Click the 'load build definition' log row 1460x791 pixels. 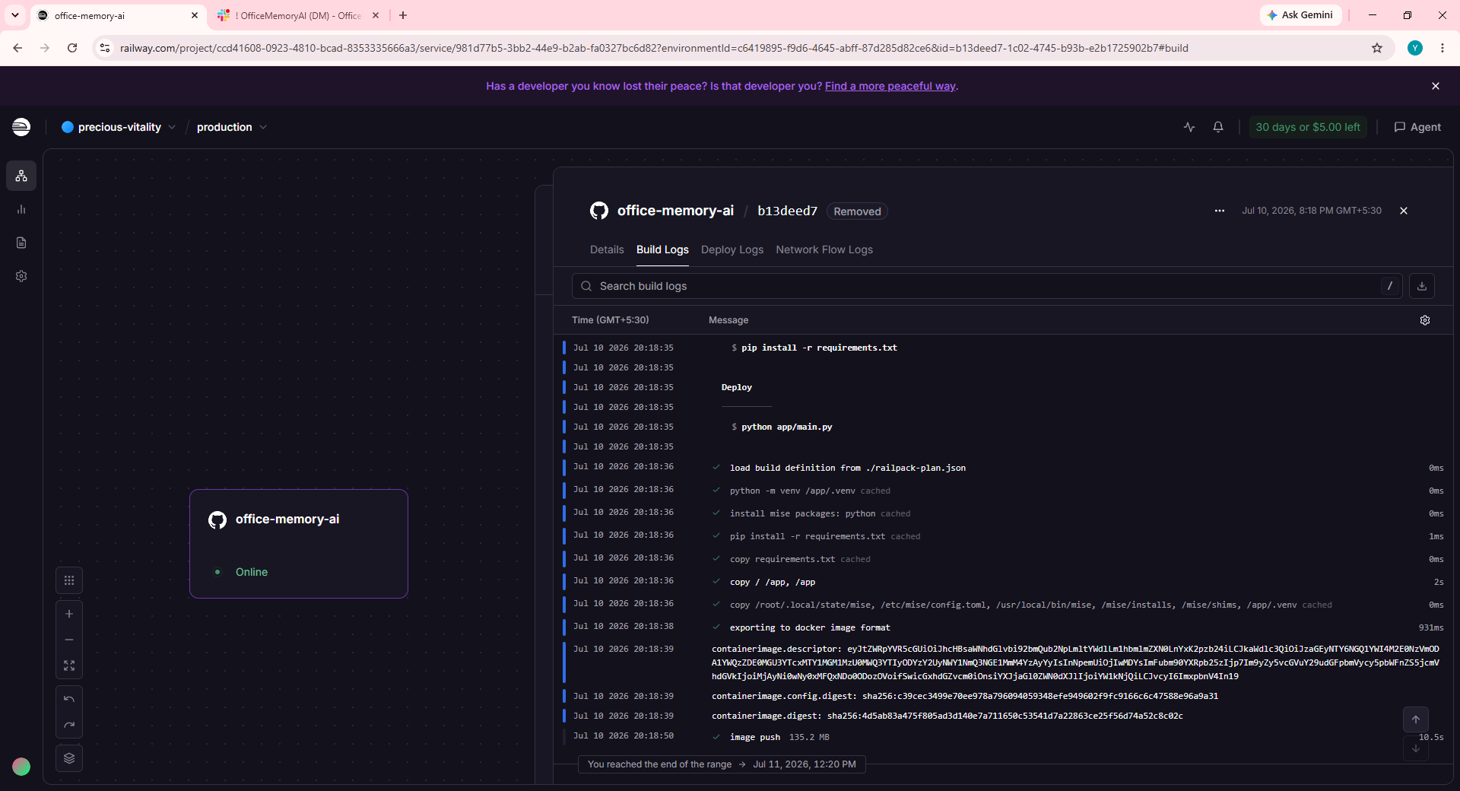coord(1003,468)
